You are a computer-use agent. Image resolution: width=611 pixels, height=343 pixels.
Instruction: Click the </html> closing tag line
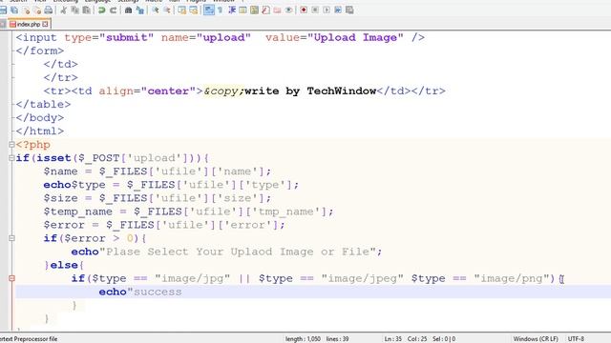click(x=40, y=131)
